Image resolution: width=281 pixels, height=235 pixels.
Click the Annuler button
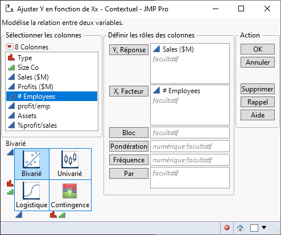point(258,62)
